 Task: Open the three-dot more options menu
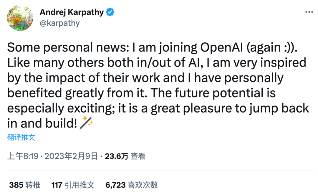[x=309, y=12]
